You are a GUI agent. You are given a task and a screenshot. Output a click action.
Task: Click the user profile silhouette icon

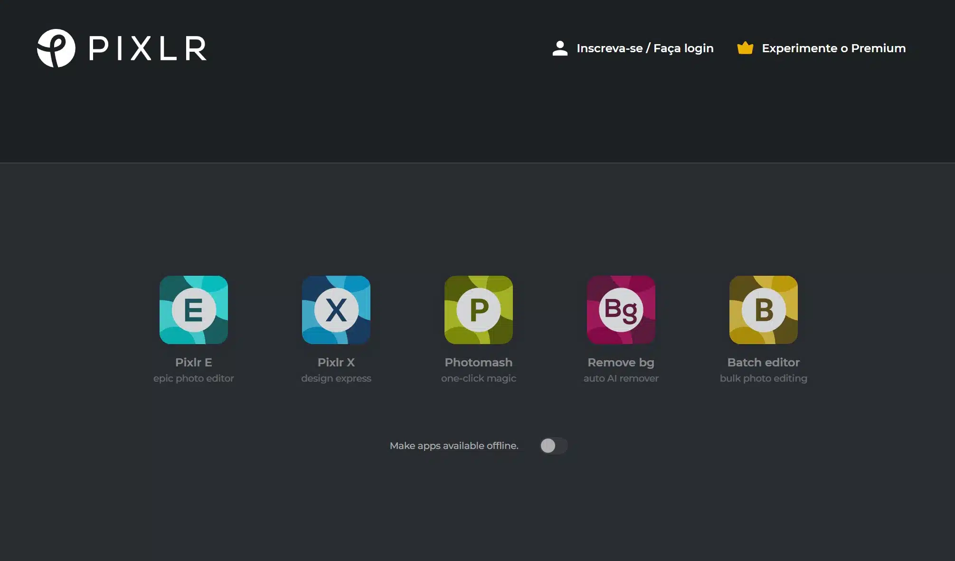click(560, 48)
